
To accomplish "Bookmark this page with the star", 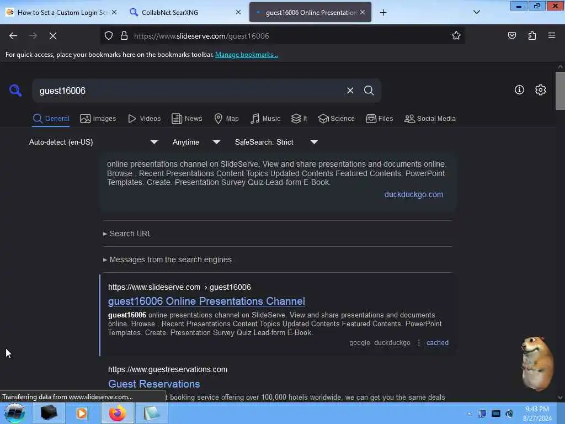I will tap(456, 36).
